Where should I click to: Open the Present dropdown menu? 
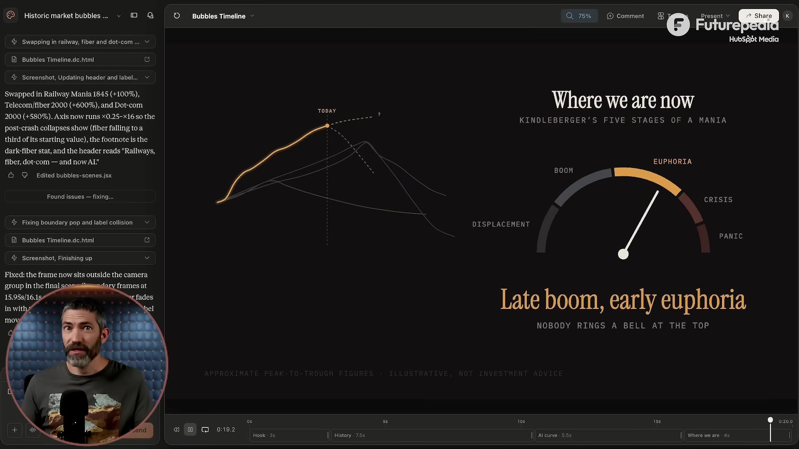(715, 16)
